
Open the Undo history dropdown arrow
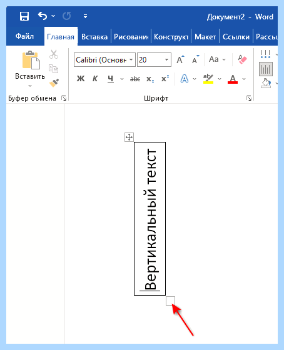pos(53,16)
